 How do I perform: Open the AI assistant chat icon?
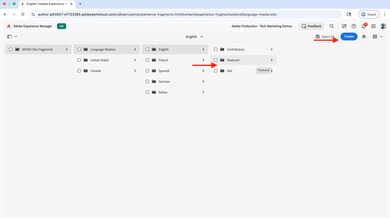pyautogui.click(x=344, y=26)
